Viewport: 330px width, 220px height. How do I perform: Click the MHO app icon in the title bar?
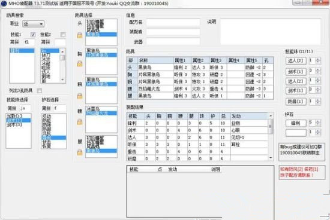pyautogui.click(x=4, y=4)
